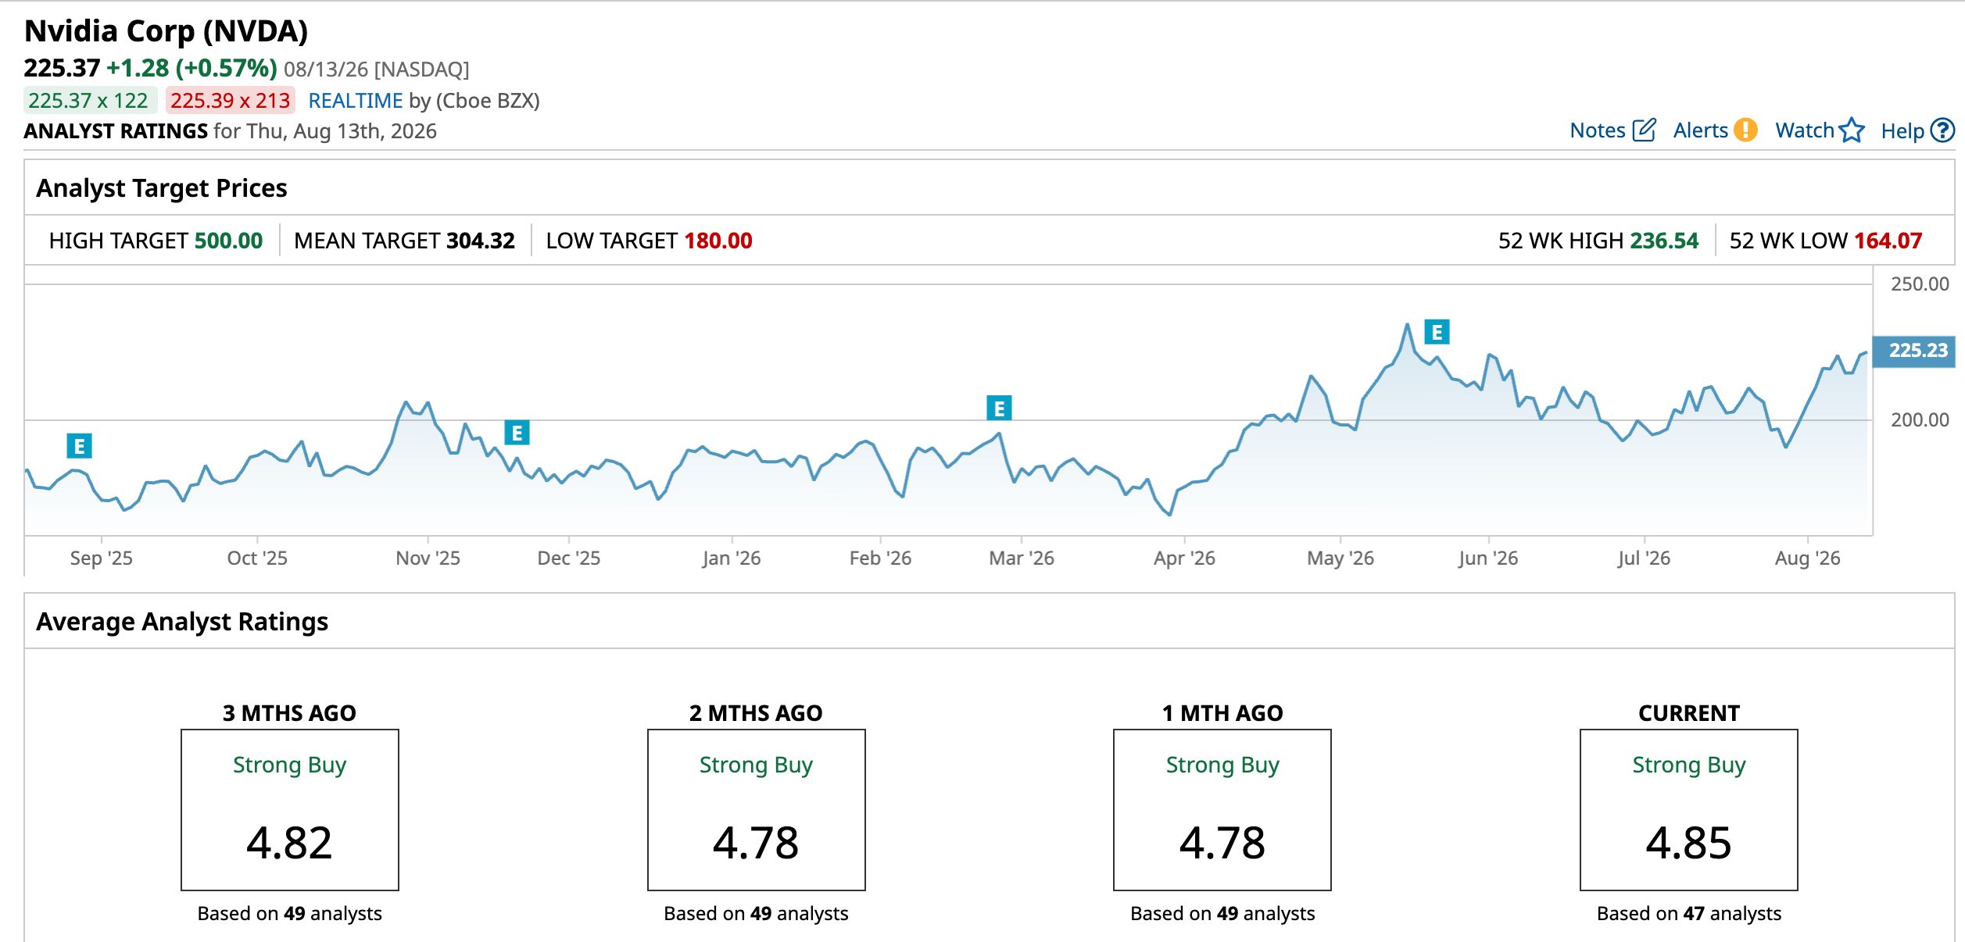Click the orange Alerts exclamation icon
This screenshot has height=942, width=1965.
1745,130
